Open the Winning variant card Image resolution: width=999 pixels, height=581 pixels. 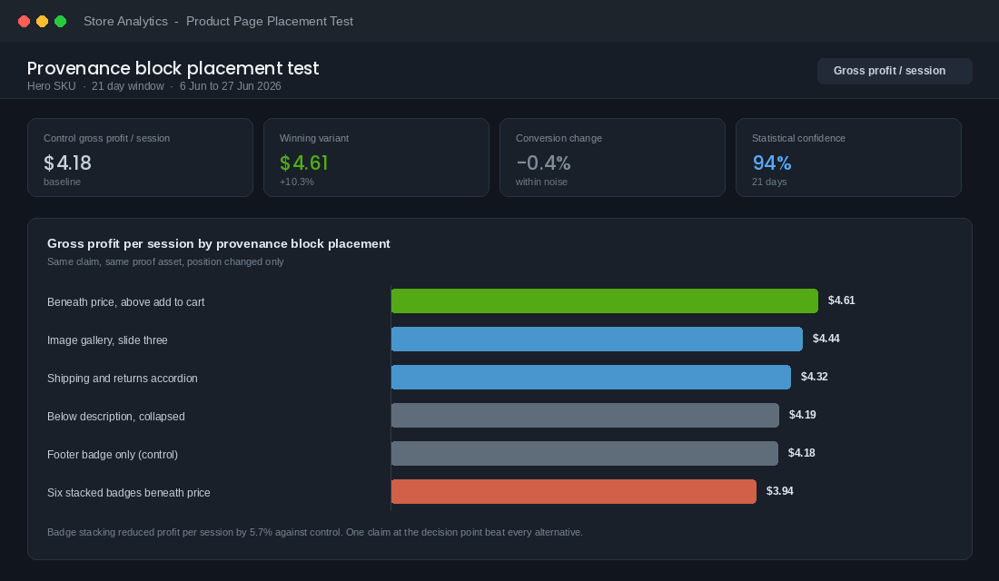tap(376, 157)
